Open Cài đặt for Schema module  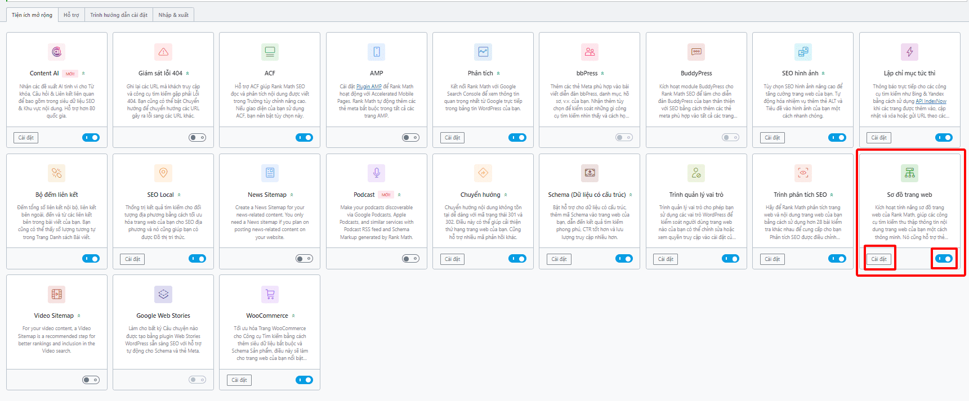(559, 259)
